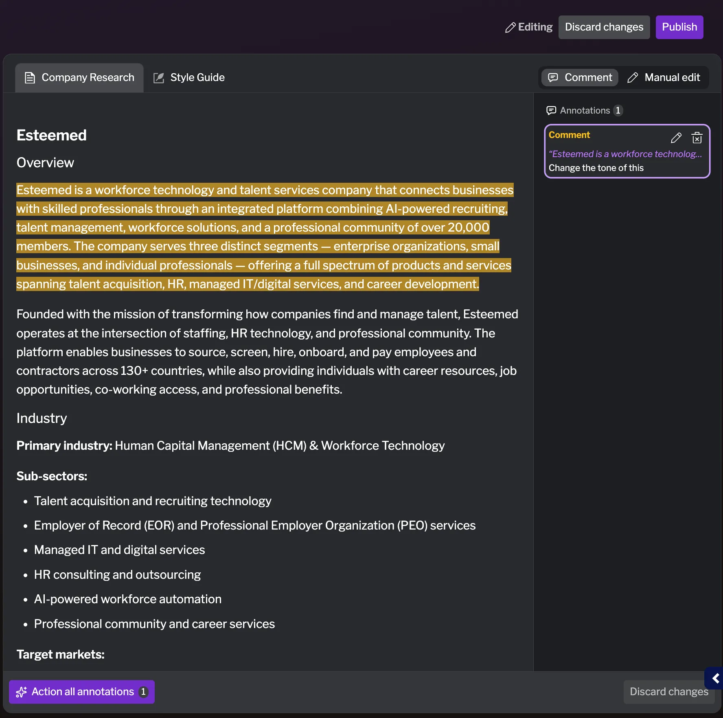Select Manual edit mode
The height and width of the screenshot is (718, 723).
[x=664, y=77]
